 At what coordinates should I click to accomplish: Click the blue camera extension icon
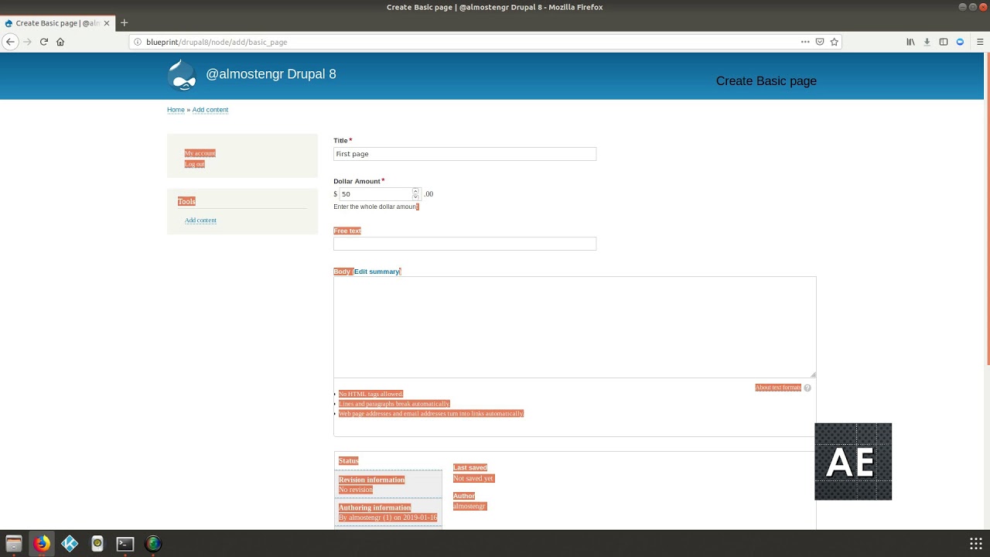(960, 42)
